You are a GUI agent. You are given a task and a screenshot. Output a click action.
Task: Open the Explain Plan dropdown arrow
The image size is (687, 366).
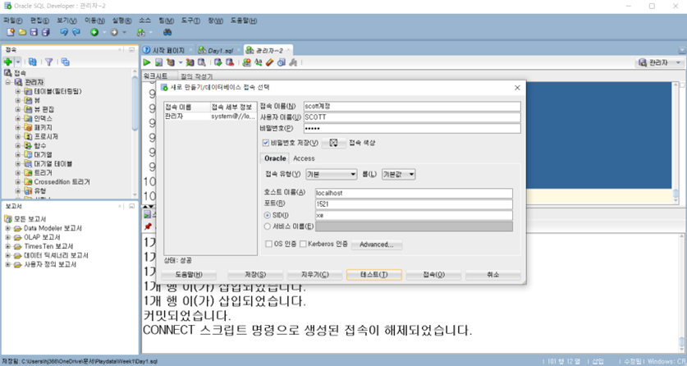[180, 62]
